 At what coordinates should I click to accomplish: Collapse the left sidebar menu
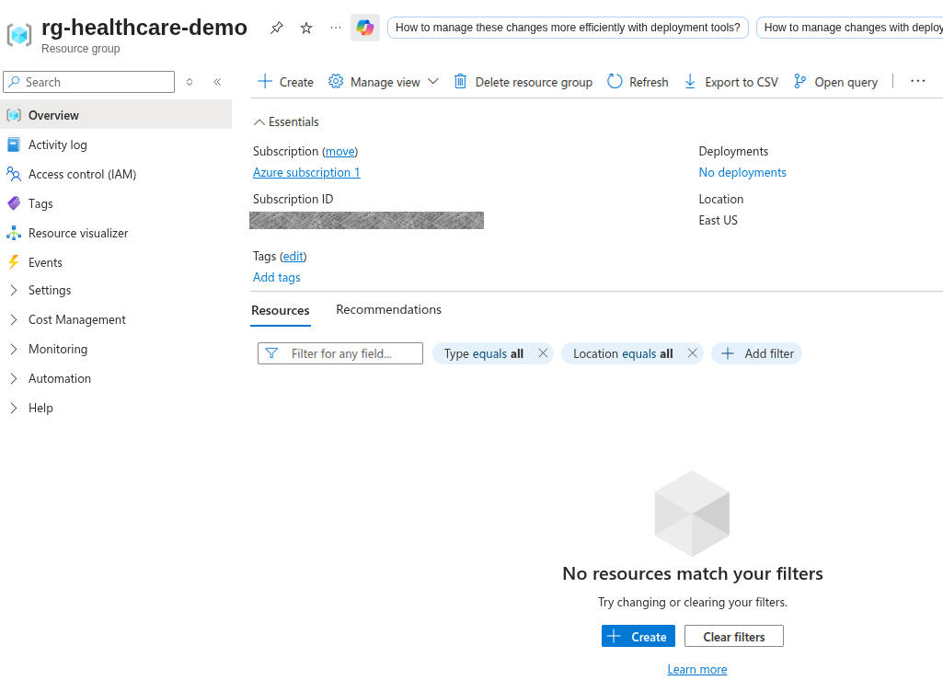(217, 82)
